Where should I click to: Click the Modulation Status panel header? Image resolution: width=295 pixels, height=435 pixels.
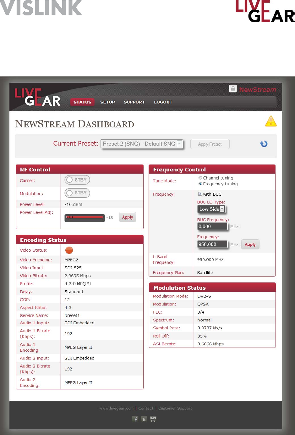tap(212, 287)
